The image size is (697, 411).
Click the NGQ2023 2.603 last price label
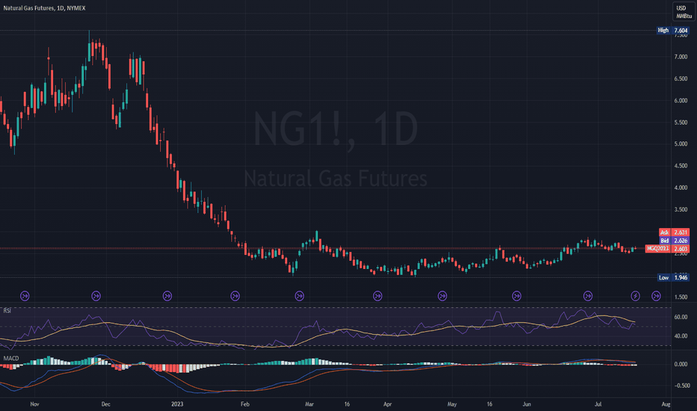tap(667, 249)
